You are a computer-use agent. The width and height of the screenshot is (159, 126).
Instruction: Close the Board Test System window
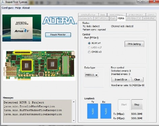(154, 1)
